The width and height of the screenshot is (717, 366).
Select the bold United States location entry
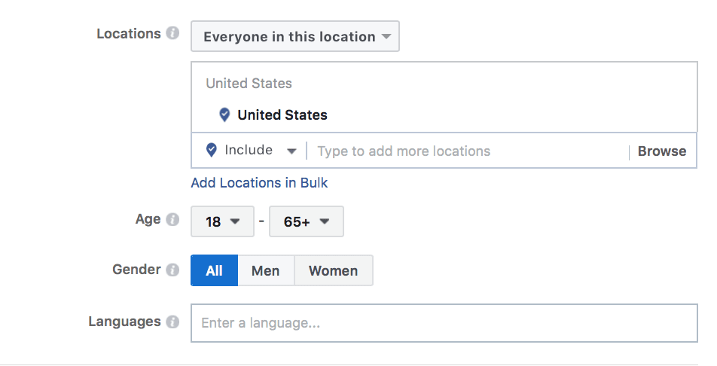(282, 115)
